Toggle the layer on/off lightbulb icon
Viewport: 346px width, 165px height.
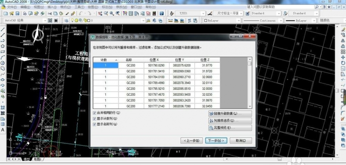pyautogui.click(x=72, y=21)
